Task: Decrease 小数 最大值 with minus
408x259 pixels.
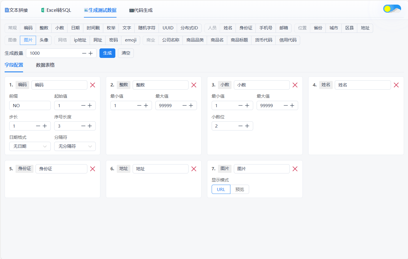Action: pyautogui.click(x=286, y=105)
